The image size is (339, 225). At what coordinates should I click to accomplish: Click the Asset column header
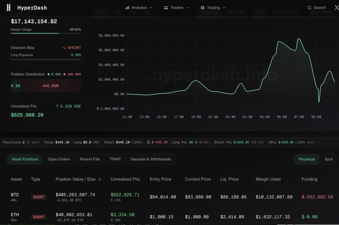pos(16,179)
